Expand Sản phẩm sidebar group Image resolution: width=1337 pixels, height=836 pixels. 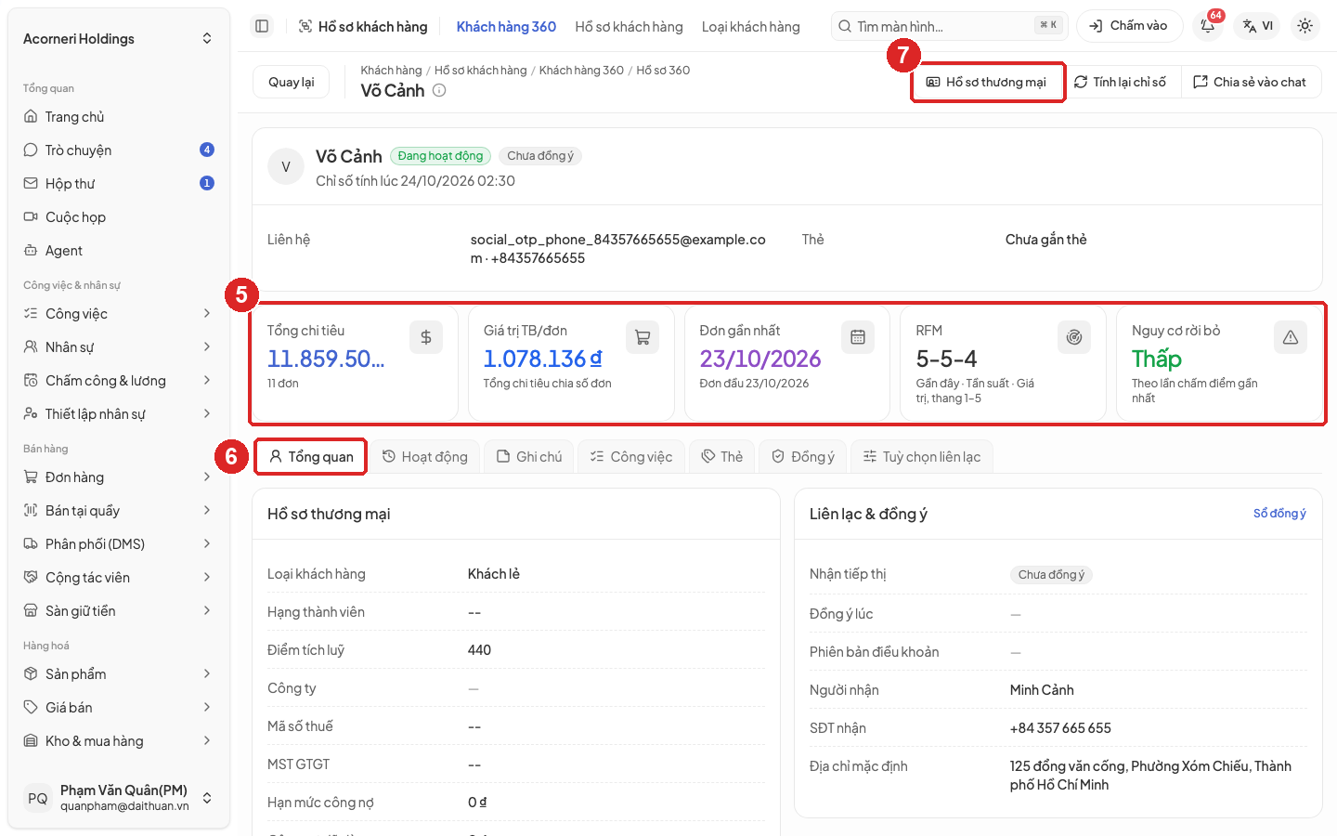119,674
